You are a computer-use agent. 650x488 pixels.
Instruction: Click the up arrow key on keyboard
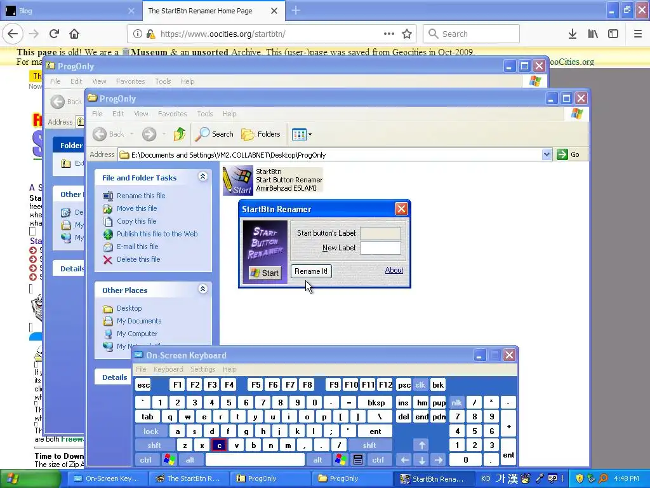[421, 445]
